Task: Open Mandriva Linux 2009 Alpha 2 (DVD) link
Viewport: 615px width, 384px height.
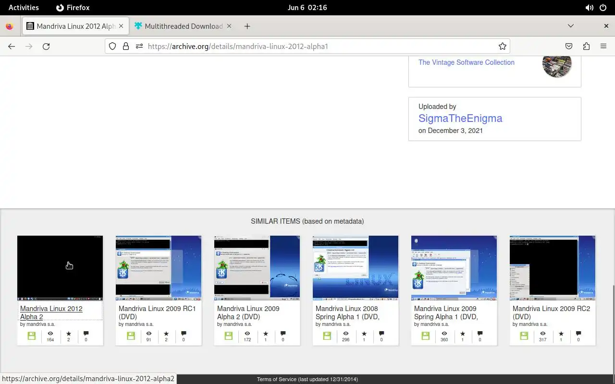Action: [248, 312]
